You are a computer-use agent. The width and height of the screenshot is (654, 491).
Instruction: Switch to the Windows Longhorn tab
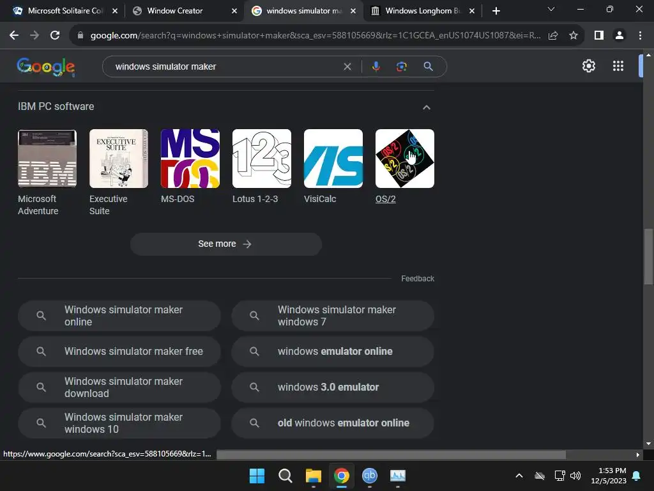417,11
